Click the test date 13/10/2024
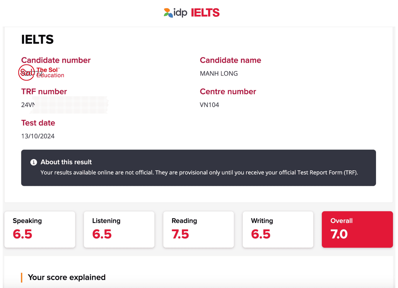This screenshot has height=288, width=398. (38, 136)
